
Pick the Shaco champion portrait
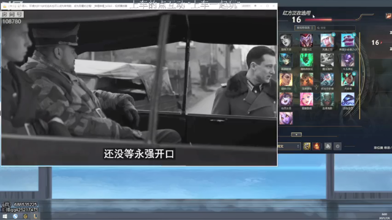[306, 40]
